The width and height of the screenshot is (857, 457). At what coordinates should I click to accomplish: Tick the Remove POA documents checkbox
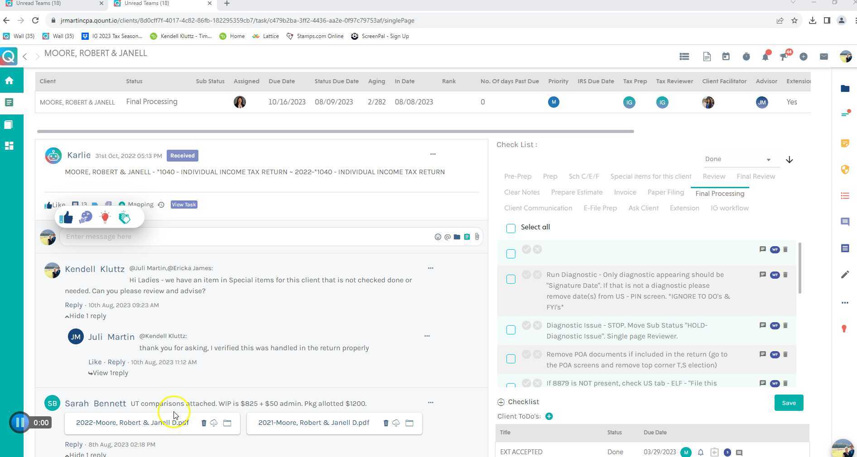coord(511,359)
